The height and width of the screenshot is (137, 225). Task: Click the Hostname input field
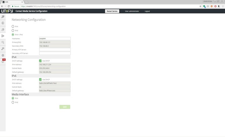tap(55, 39)
